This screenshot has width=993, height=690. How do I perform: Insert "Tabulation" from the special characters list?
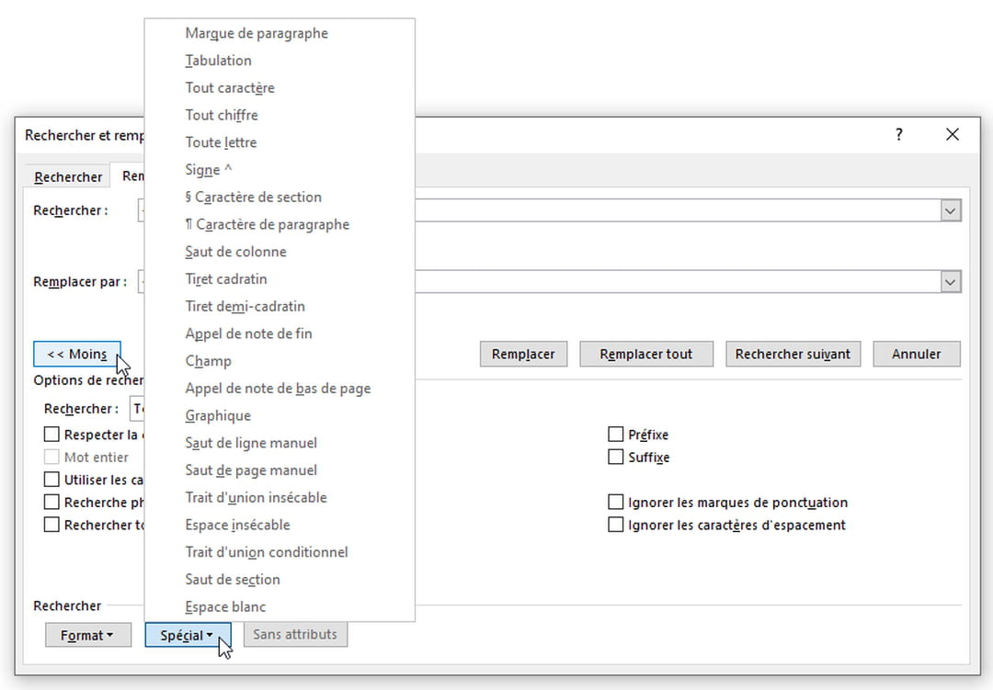coord(218,60)
